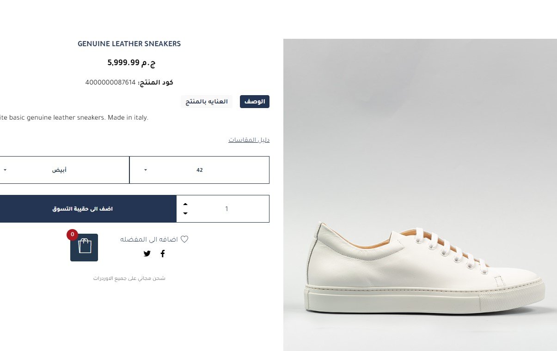Increase quantity with the up arrow

coord(185,204)
